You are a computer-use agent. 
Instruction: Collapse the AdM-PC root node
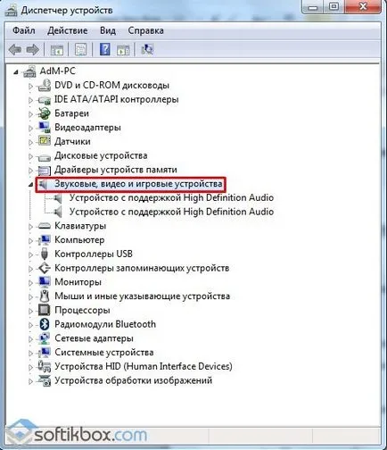click(x=16, y=71)
